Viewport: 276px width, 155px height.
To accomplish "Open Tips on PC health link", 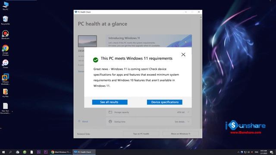I will [x=141, y=134].
